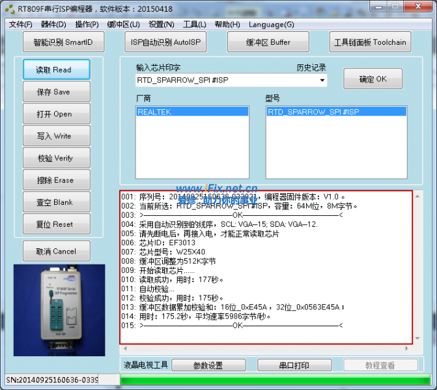
Task: Click the ISP自动识别 AutoISP button
Action: (x=165, y=42)
